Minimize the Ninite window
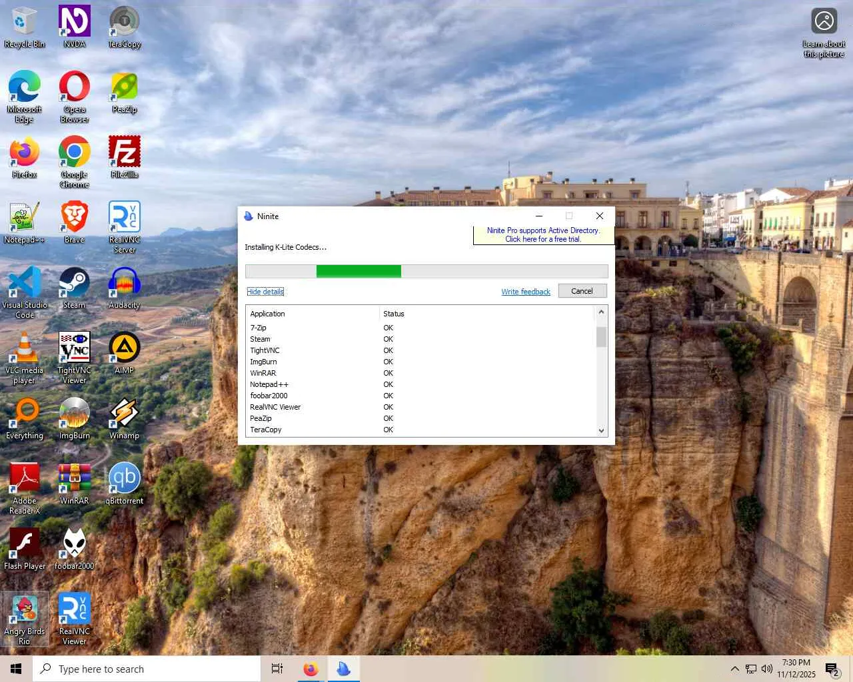Viewport: 853px width, 682px height. click(539, 216)
